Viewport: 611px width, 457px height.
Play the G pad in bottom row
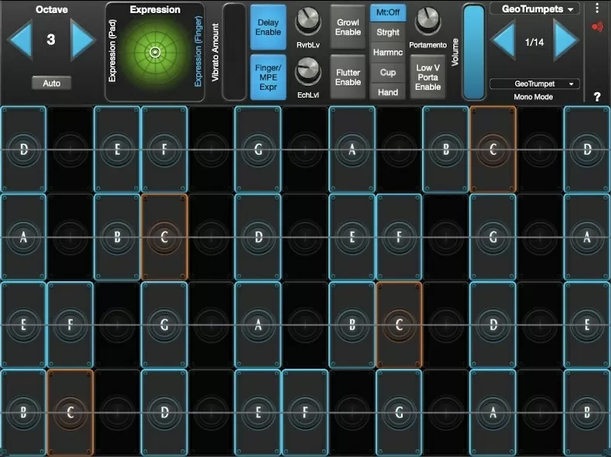tap(399, 412)
